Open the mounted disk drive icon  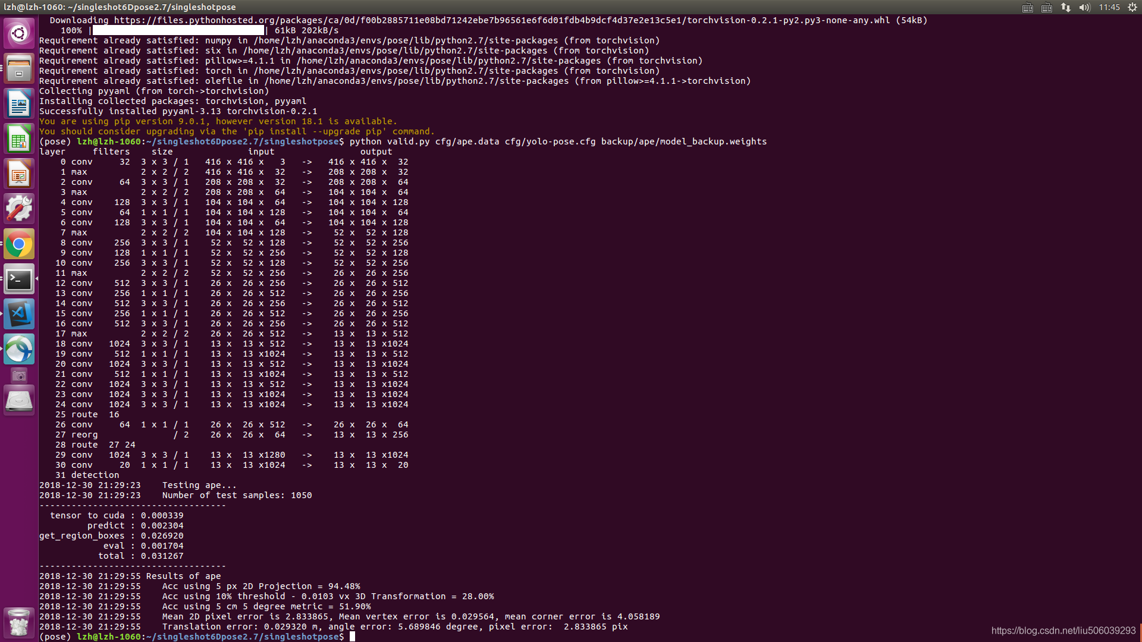tap(19, 401)
